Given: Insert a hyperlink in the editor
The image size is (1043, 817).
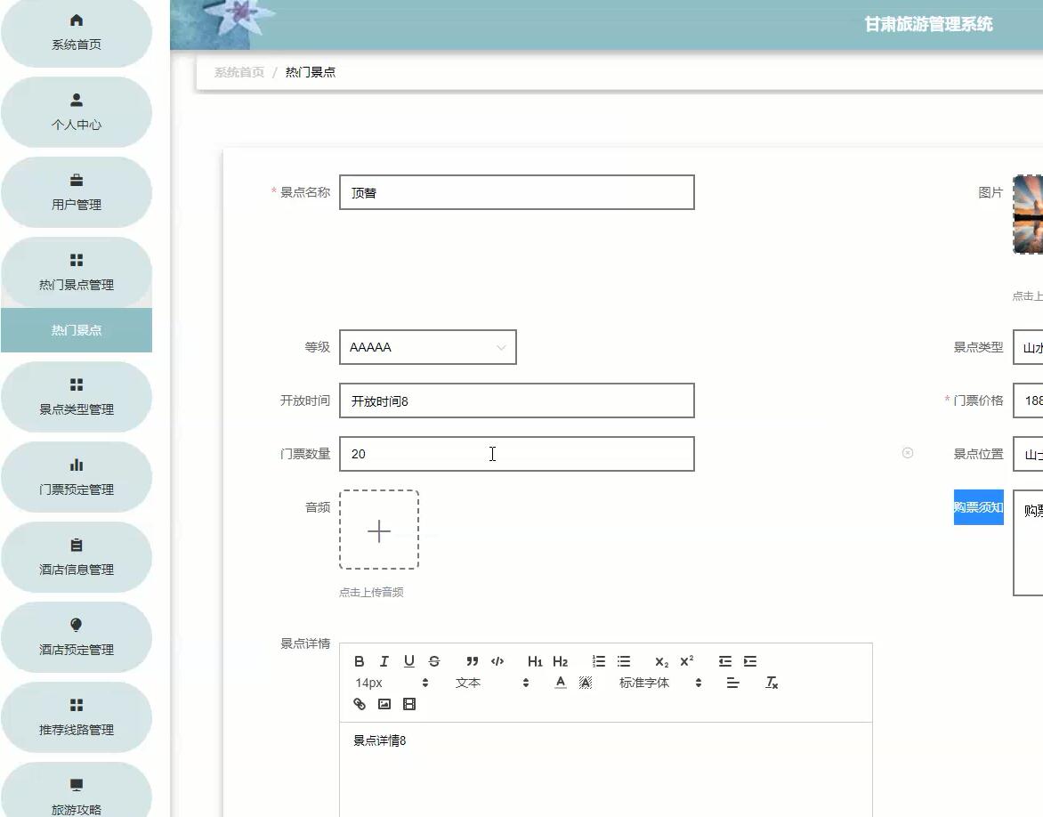Looking at the screenshot, I should [360, 704].
